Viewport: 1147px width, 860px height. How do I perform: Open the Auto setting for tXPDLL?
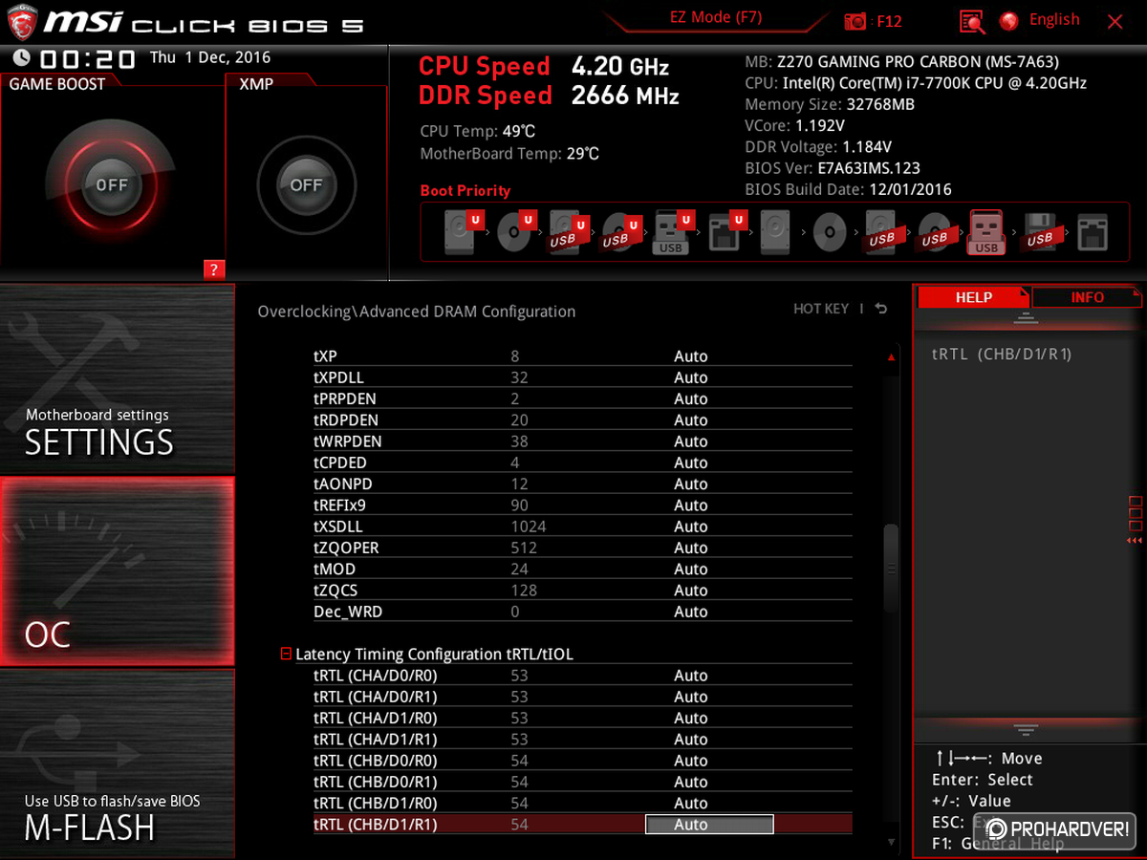pos(691,377)
